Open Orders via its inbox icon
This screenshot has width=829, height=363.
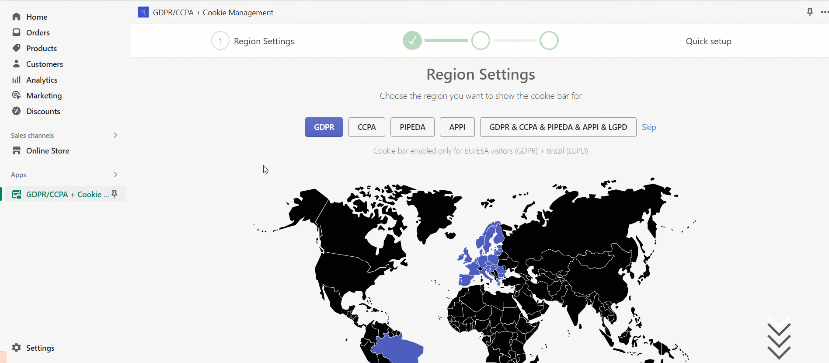point(17,32)
